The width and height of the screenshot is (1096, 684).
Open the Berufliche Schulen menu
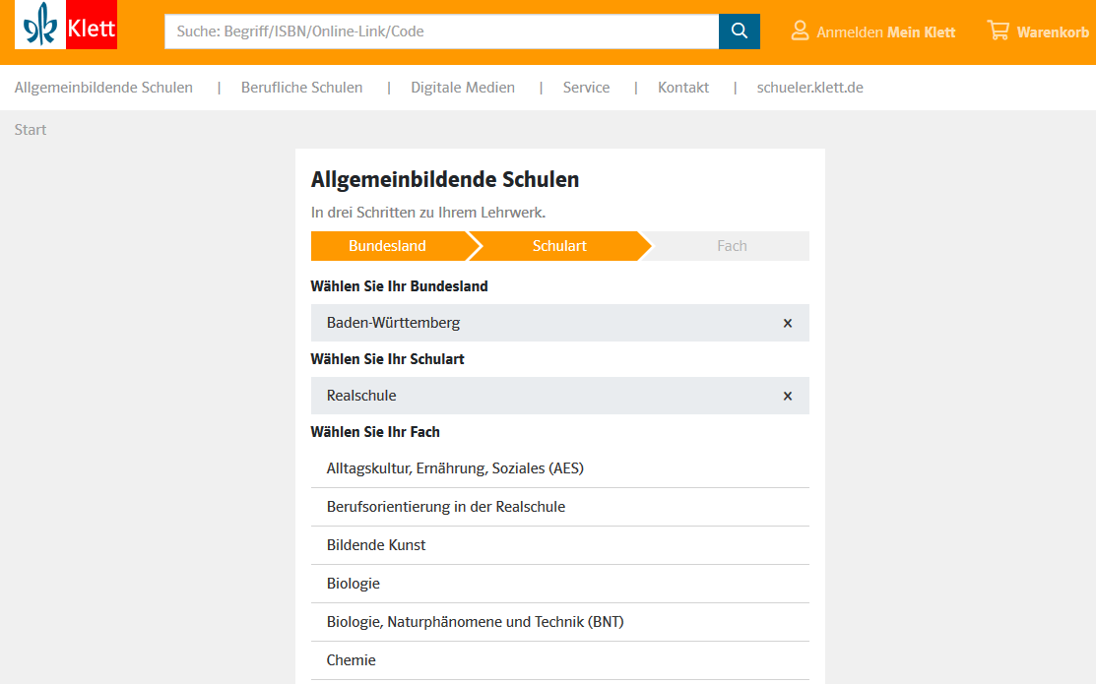pyautogui.click(x=301, y=88)
